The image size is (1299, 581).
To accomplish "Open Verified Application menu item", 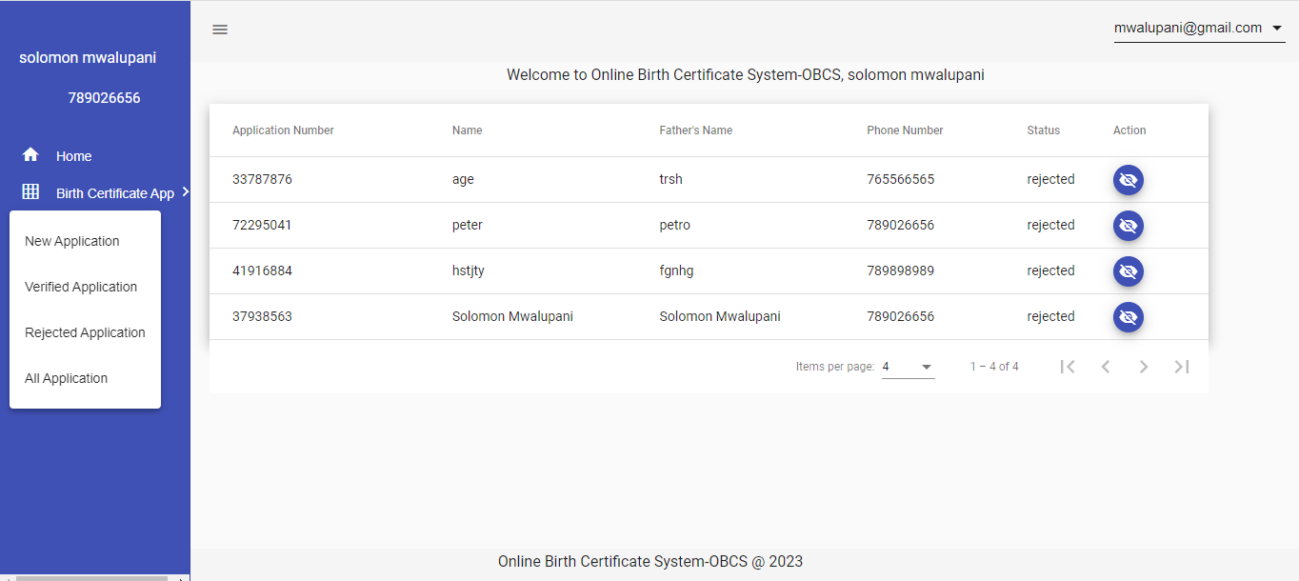I will click(81, 287).
